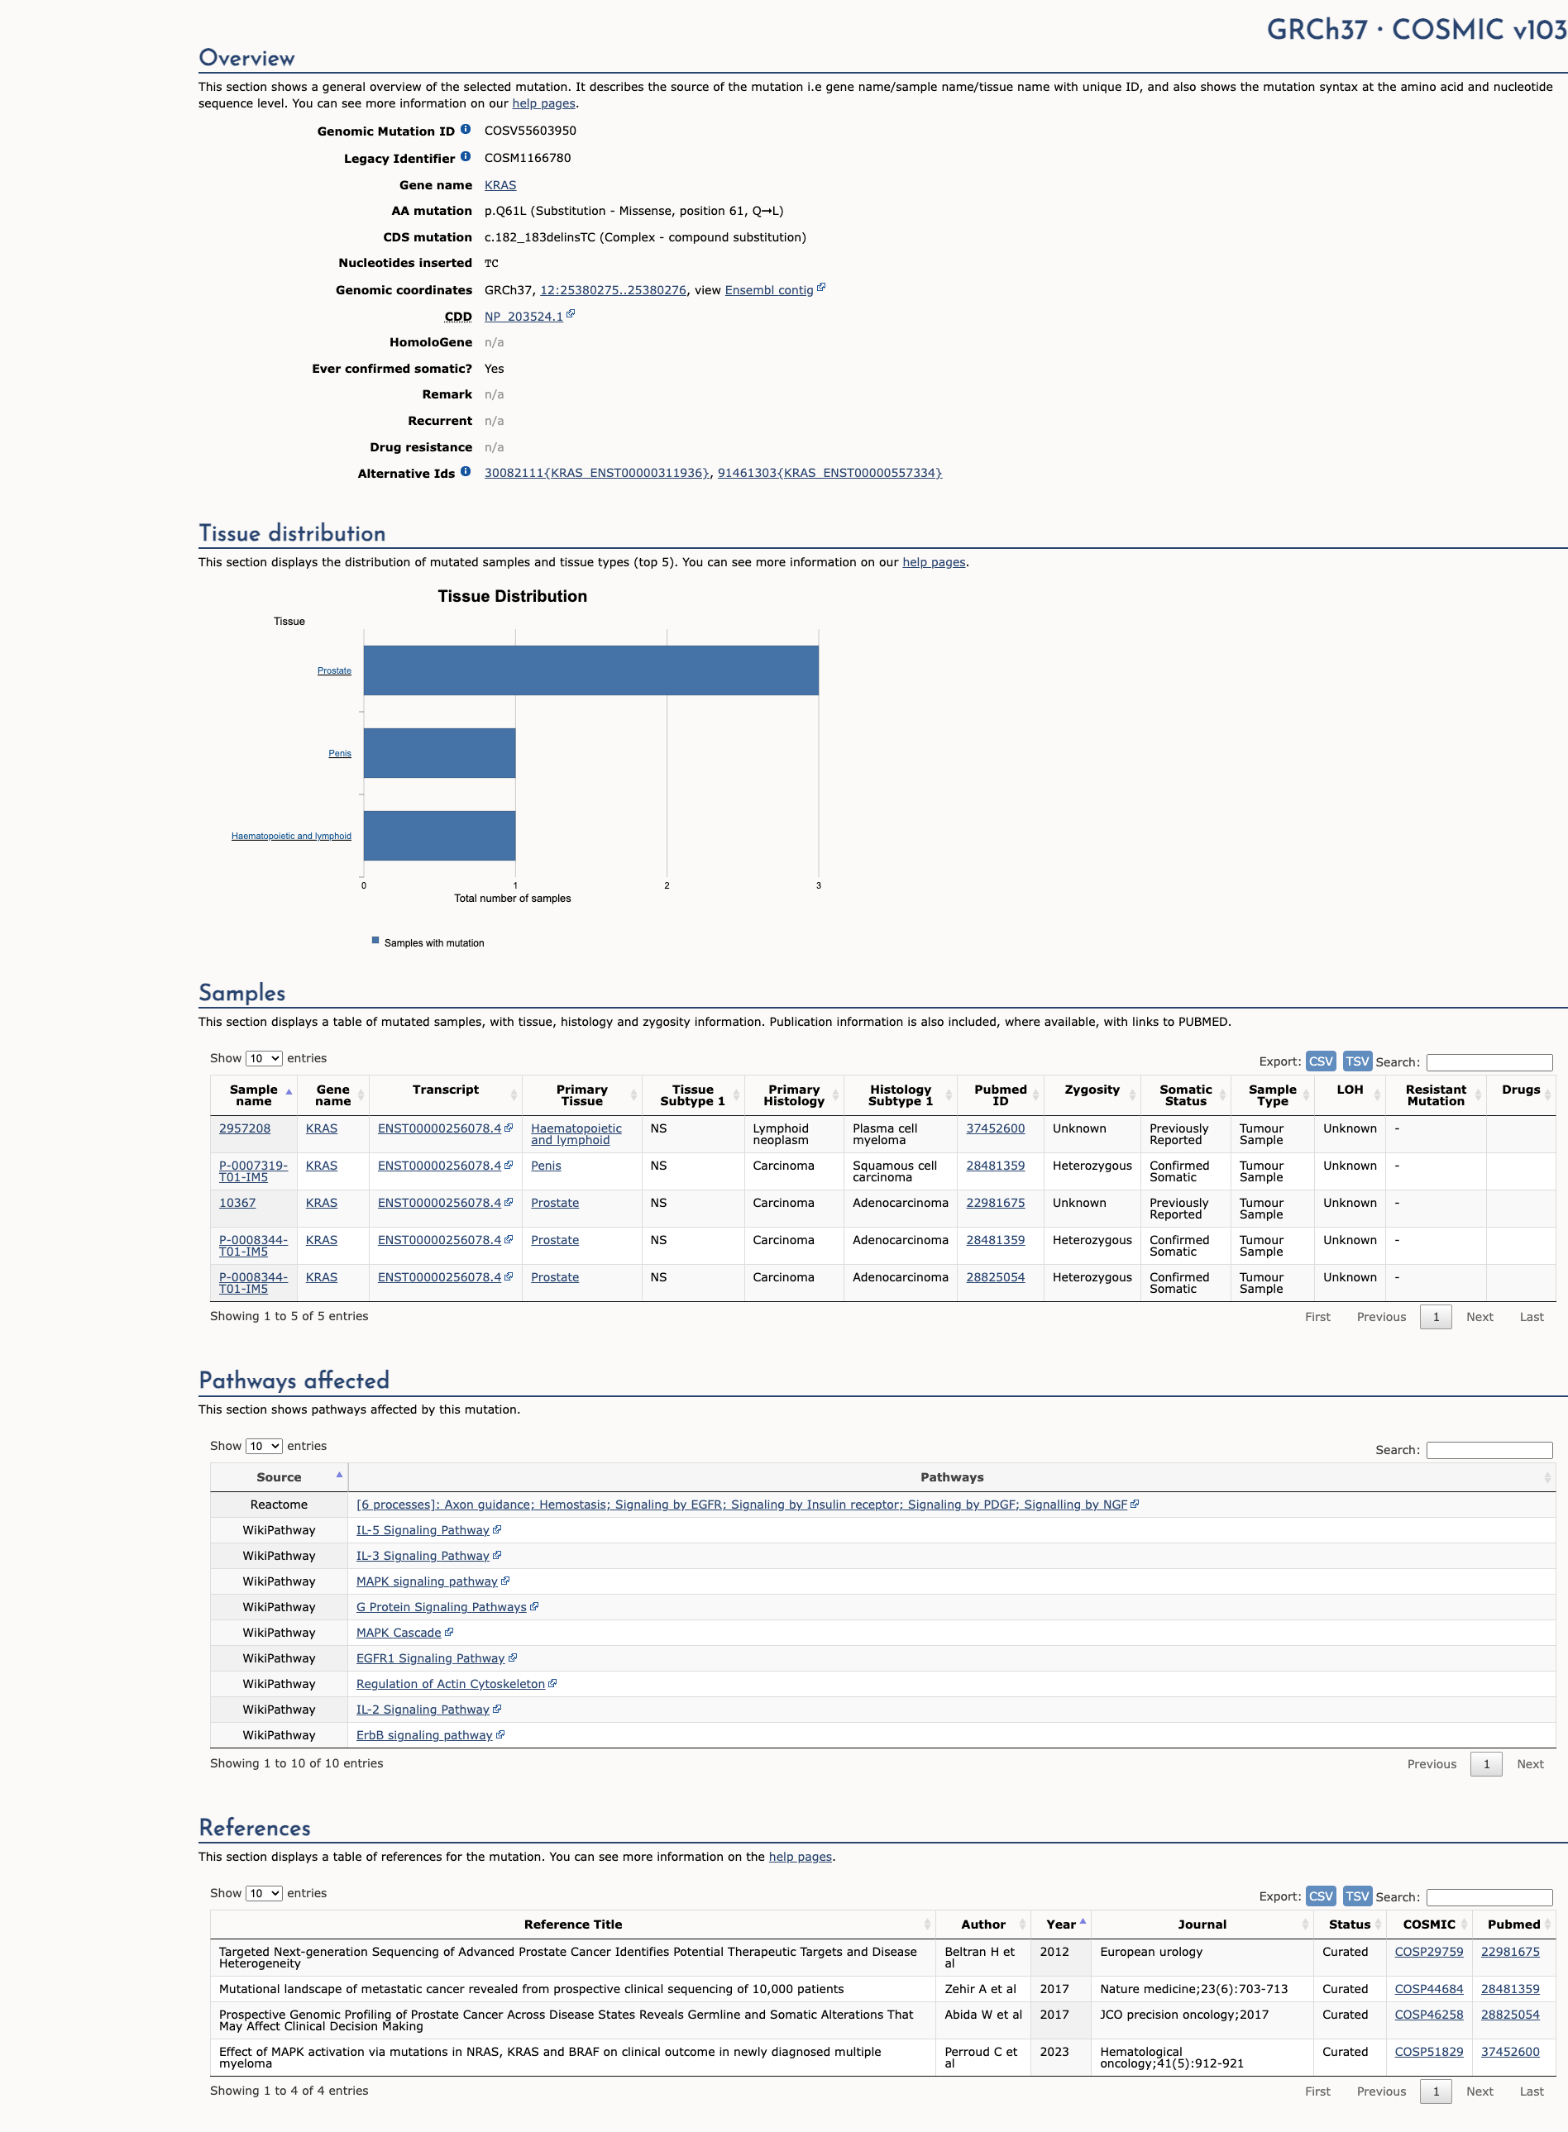Focus the Pathways table search field

(1489, 1450)
